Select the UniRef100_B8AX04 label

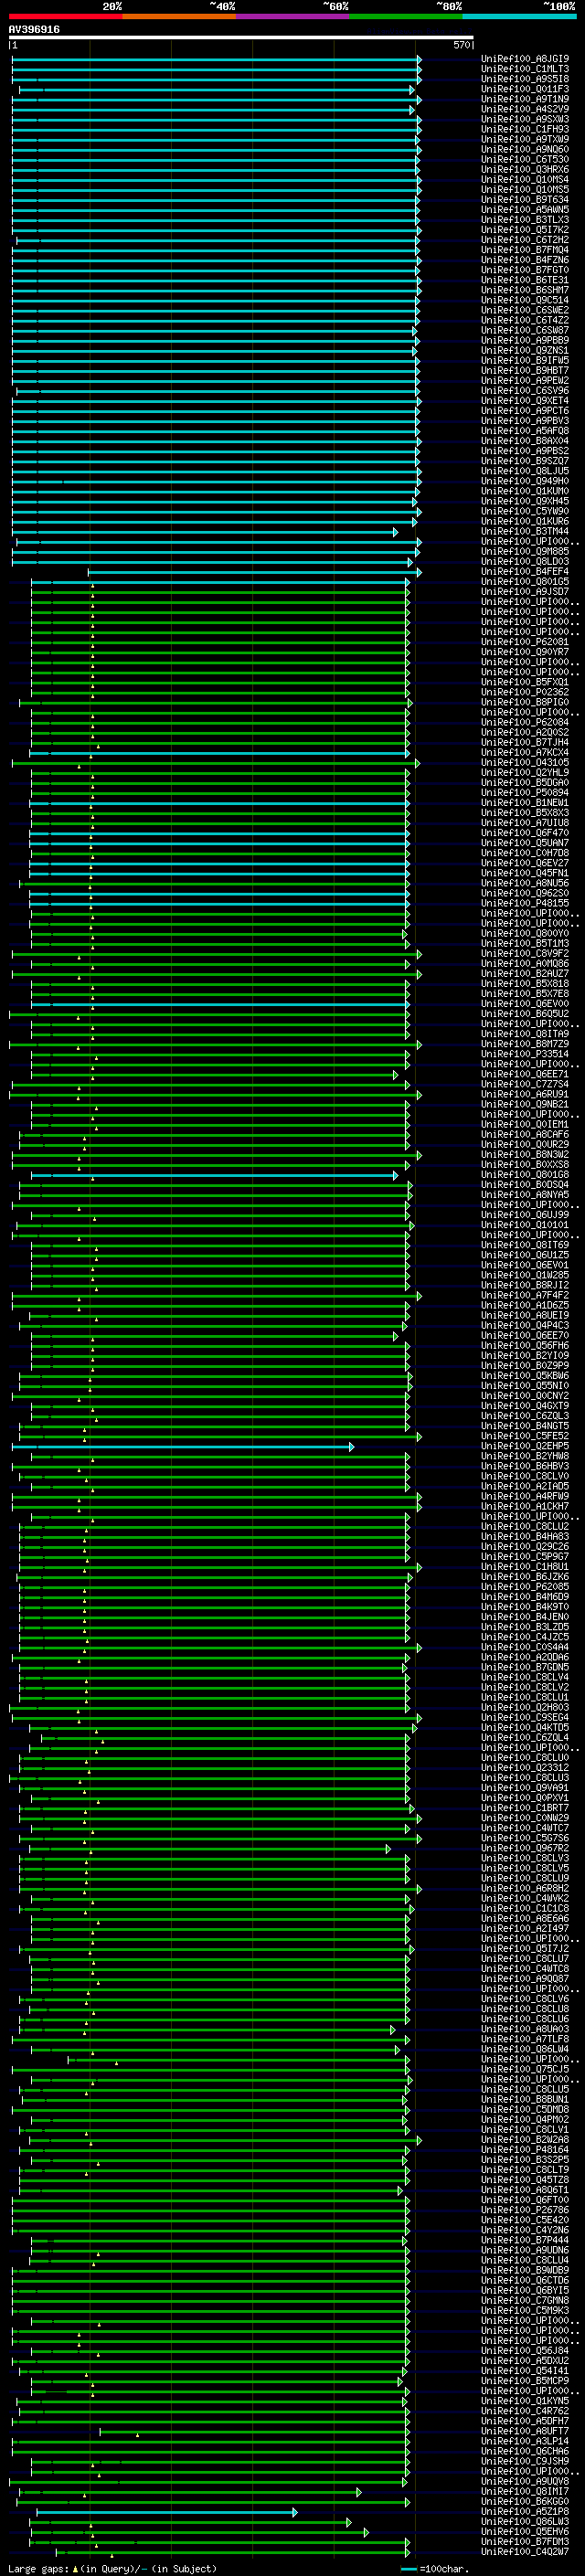pos(525,441)
